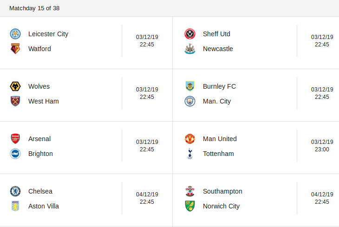Screen dimensions: 339x227
Task: Click the Watford club crest
Action: (x=15, y=49)
